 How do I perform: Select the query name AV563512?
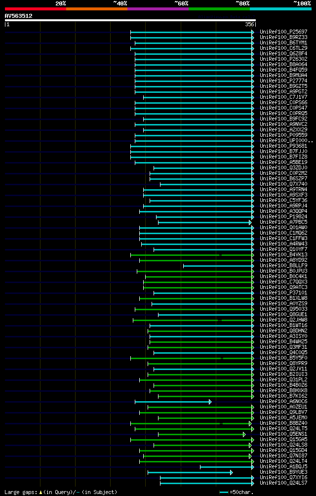tap(18, 16)
